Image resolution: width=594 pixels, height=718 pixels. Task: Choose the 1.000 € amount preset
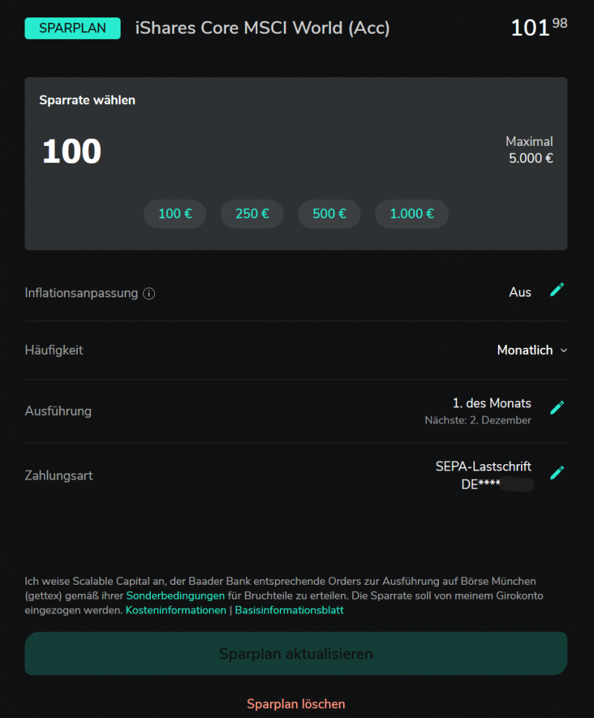tap(412, 214)
